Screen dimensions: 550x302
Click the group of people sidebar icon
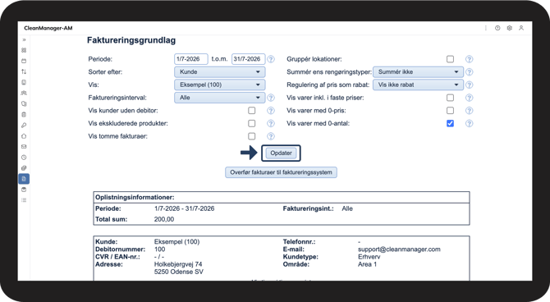pyautogui.click(x=24, y=93)
